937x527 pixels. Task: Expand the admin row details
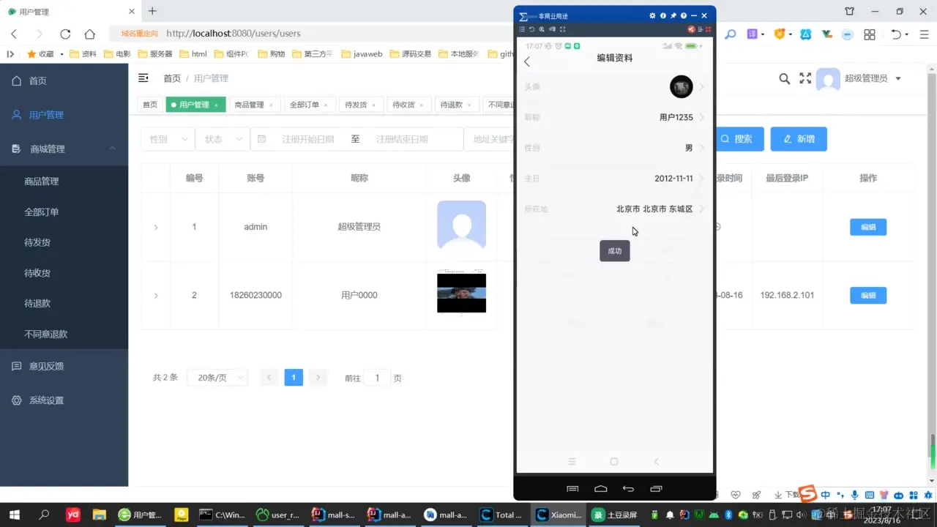pyautogui.click(x=156, y=228)
